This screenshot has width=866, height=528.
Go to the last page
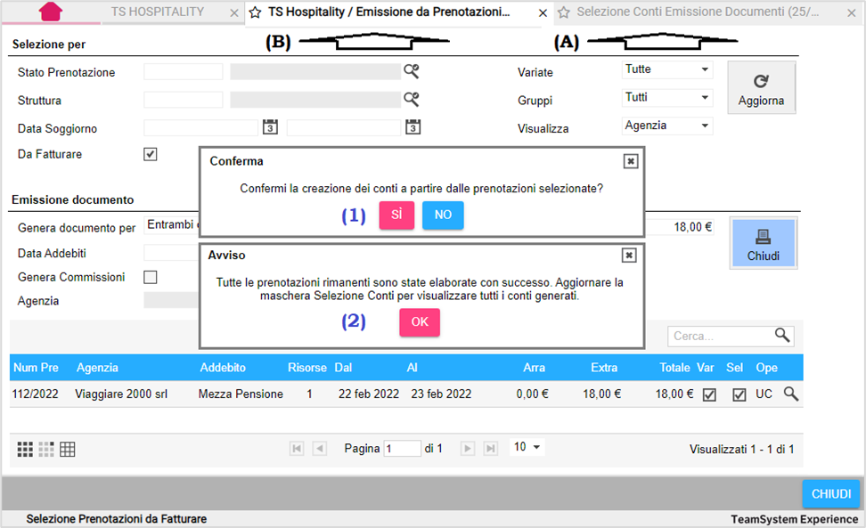[x=490, y=449]
